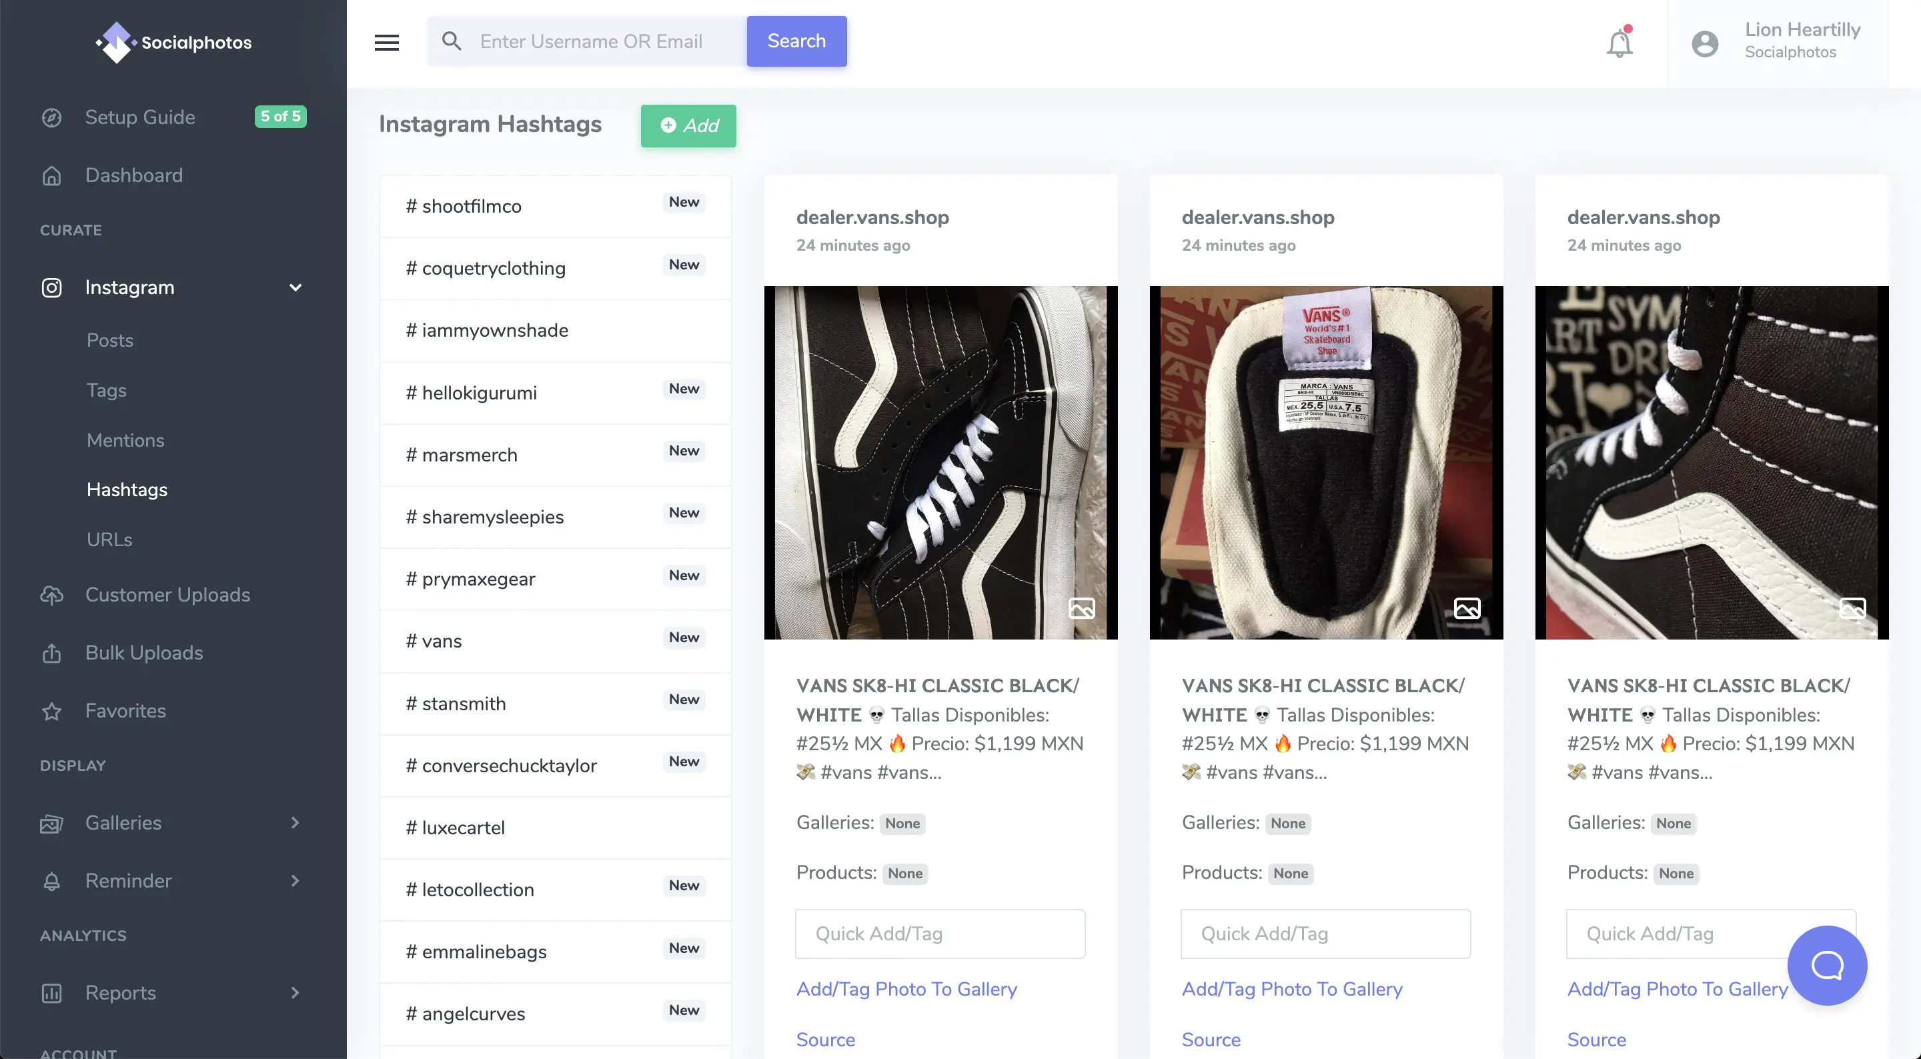1921x1059 pixels.
Task: Click the Bulk Uploads share icon
Action: tap(51, 653)
